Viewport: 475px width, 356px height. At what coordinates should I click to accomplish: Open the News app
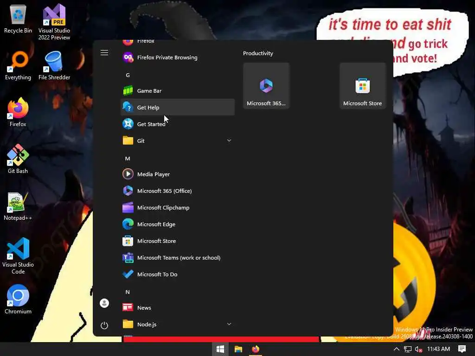click(178, 308)
